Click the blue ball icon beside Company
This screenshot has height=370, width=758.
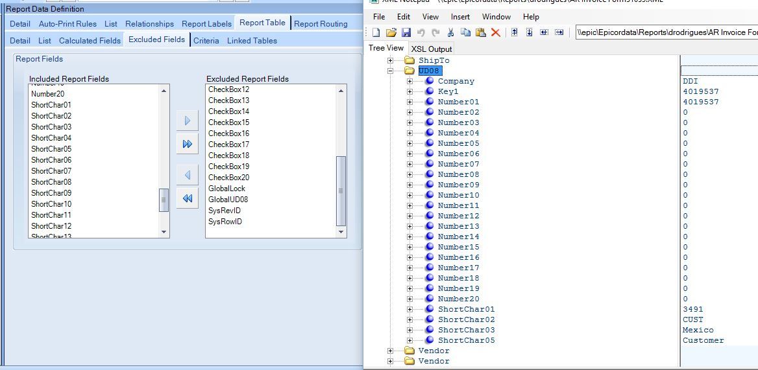(429, 81)
